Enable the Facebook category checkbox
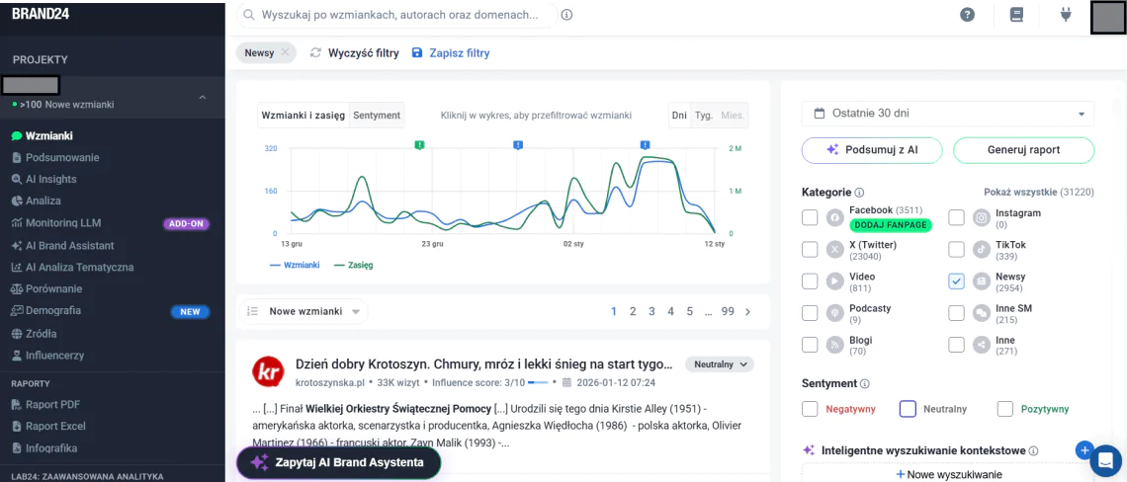This screenshot has width=1127, height=482. 810,217
